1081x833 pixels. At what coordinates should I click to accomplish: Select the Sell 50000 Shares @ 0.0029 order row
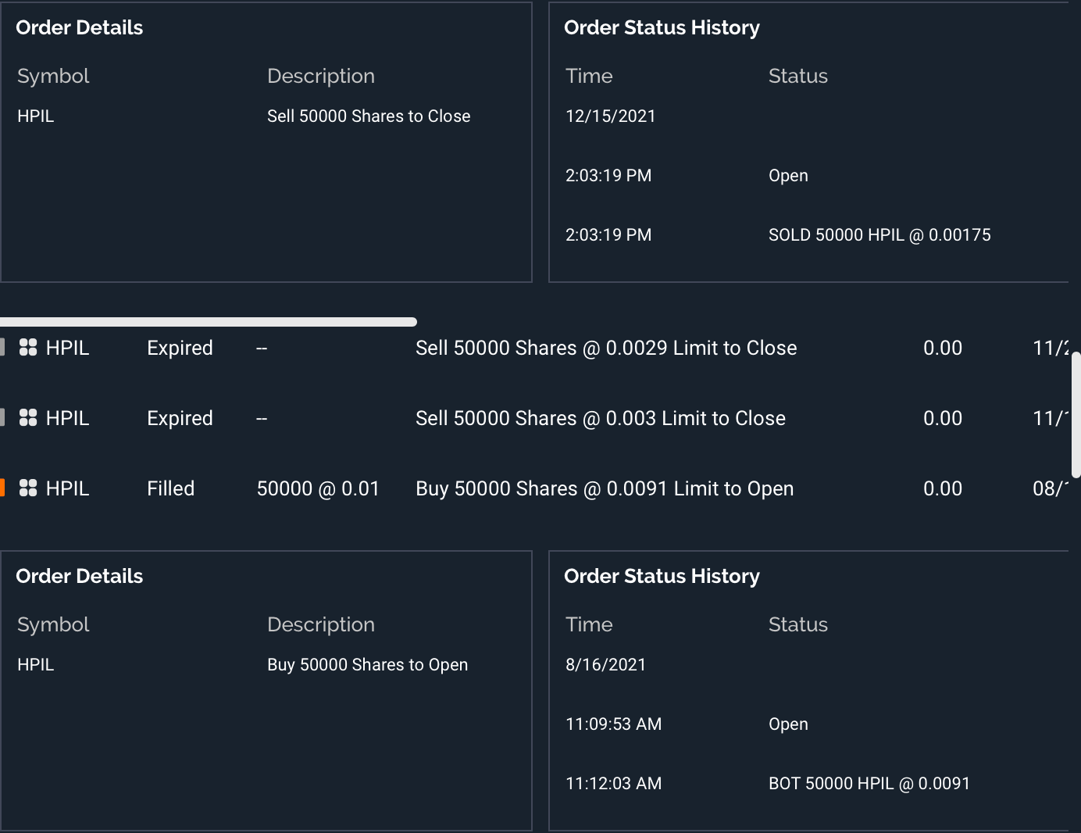tap(605, 348)
